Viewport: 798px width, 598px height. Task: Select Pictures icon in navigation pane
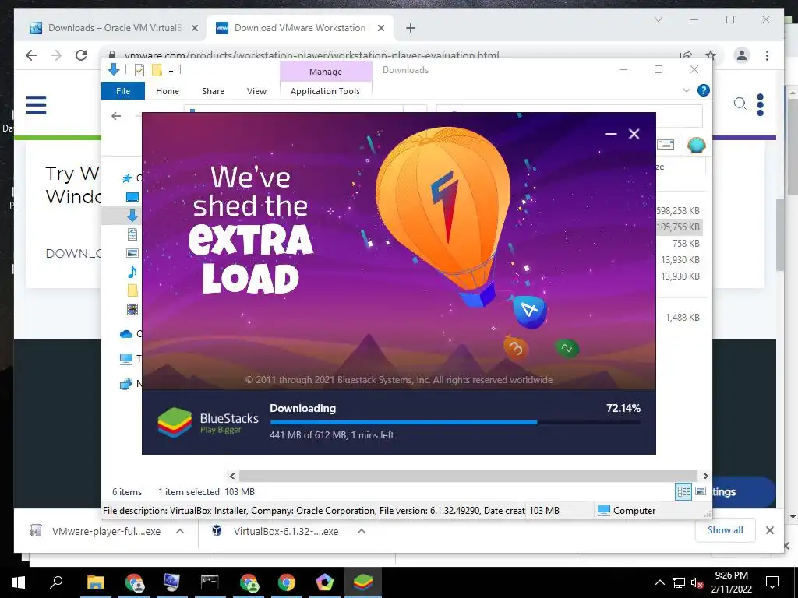coord(132,253)
